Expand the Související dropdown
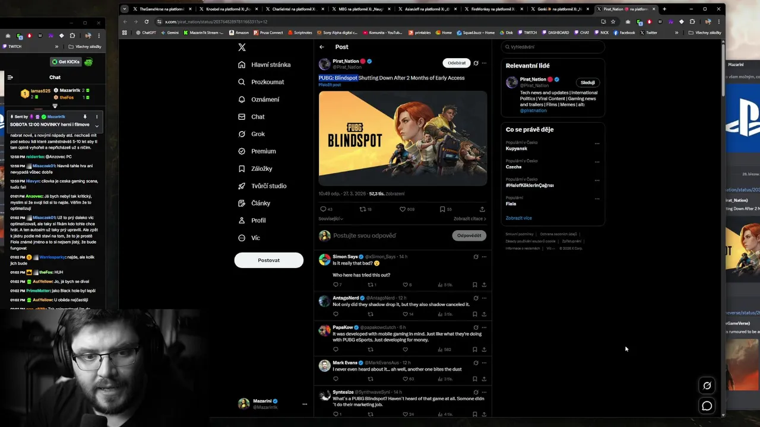This screenshot has width=760, height=427. [331, 219]
